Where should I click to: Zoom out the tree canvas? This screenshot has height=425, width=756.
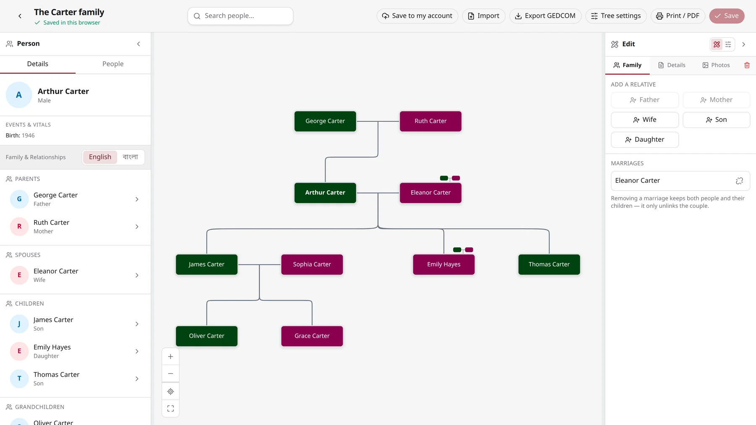(x=171, y=373)
